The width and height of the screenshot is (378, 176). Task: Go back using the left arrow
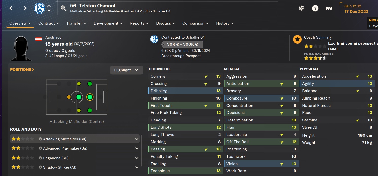[x=11, y=8]
